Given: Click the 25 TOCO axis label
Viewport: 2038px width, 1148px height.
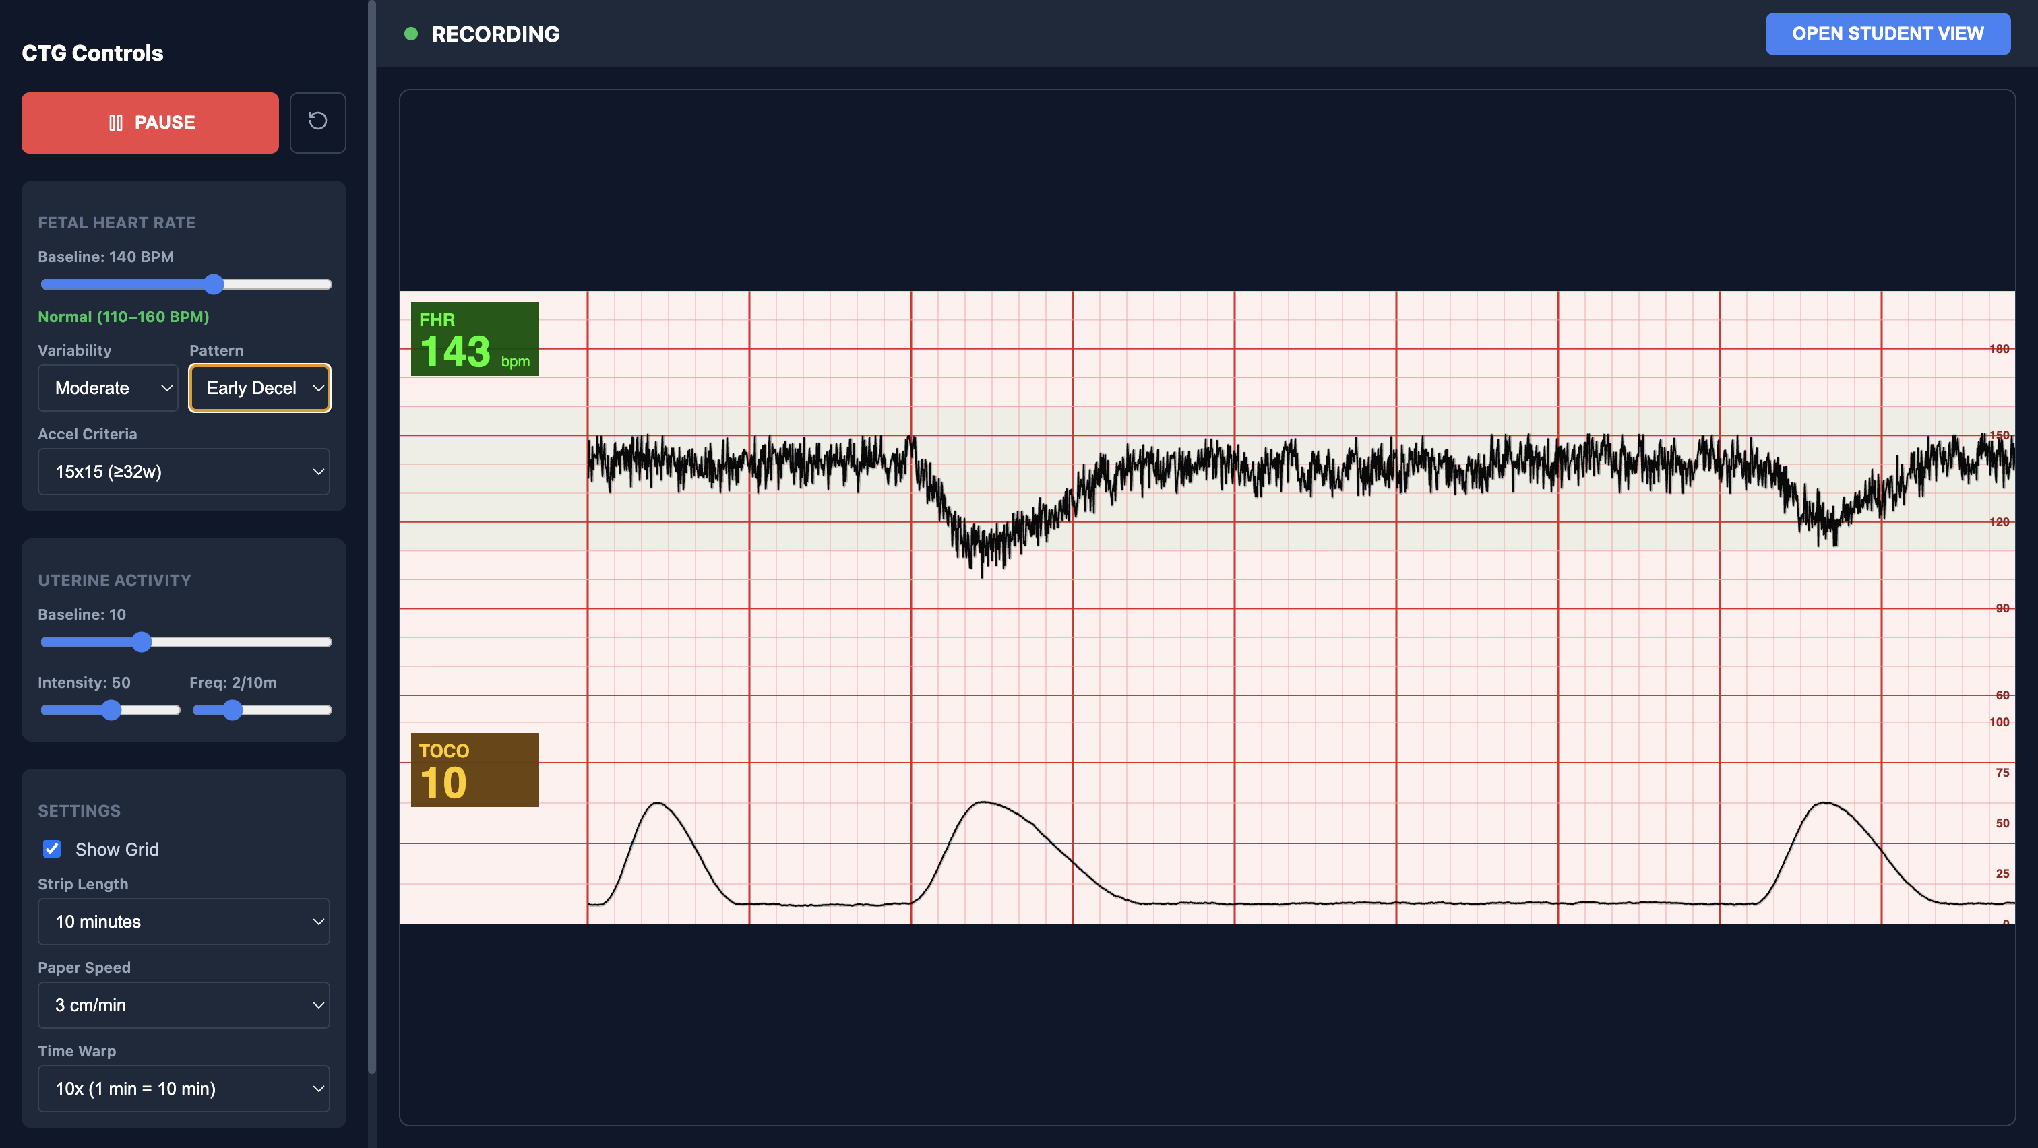Looking at the screenshot, I should point(2002,874).
